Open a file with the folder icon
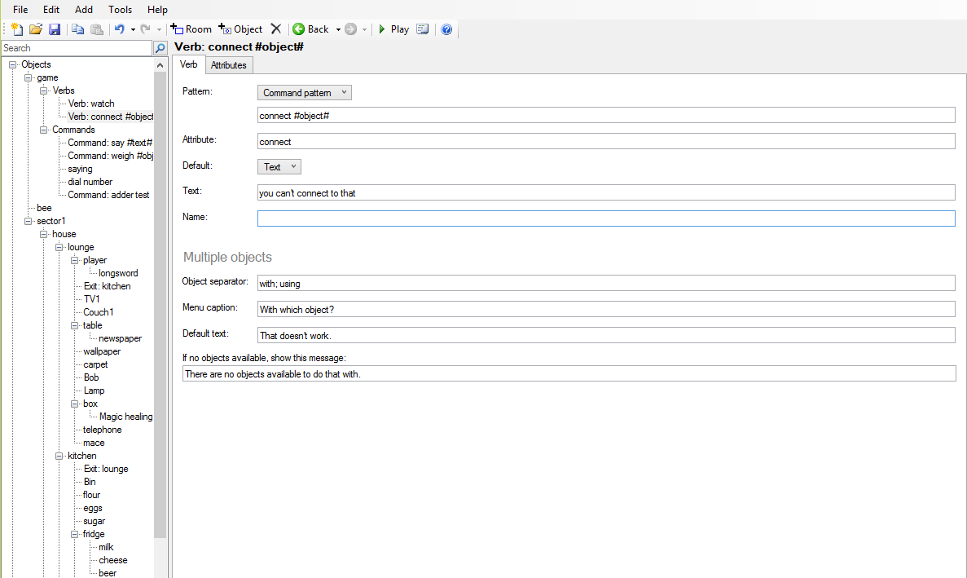The height and width of the screenshot is (578, 967). (x=36, y=29)
